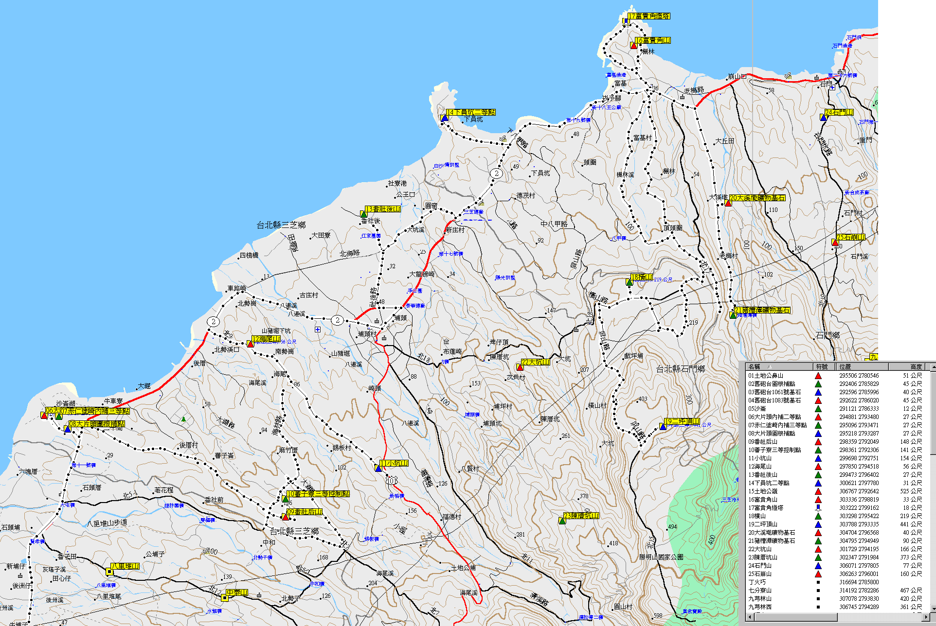Select list row 06大片頭內補二等點
936x626 pixels.
coord(837,417)
